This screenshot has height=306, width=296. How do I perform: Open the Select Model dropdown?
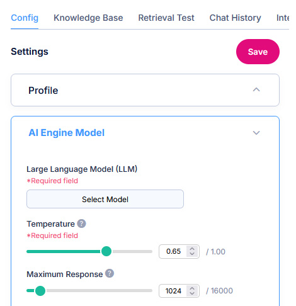105,199
